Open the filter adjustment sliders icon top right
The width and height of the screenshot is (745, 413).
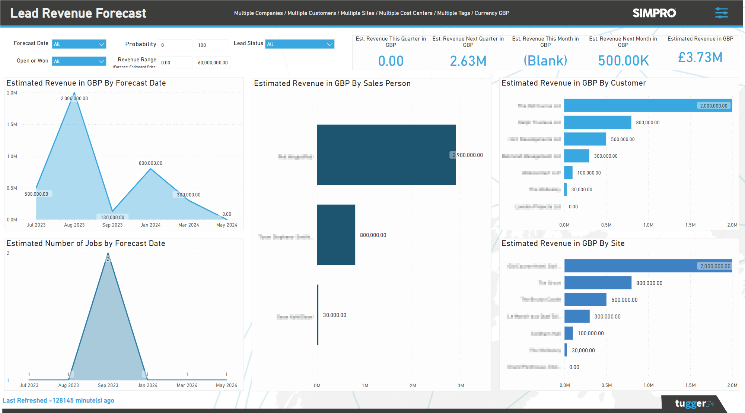tap(721, 13)
